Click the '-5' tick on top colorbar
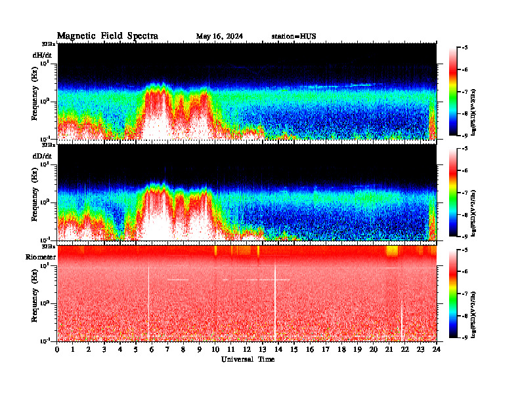520x401 pixels. [465, 48]
